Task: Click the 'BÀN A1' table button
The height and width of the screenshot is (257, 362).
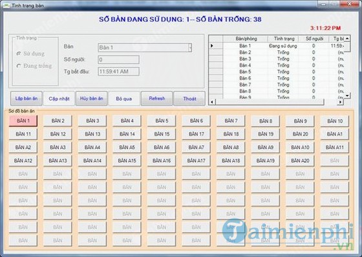Action: (335, 134)
